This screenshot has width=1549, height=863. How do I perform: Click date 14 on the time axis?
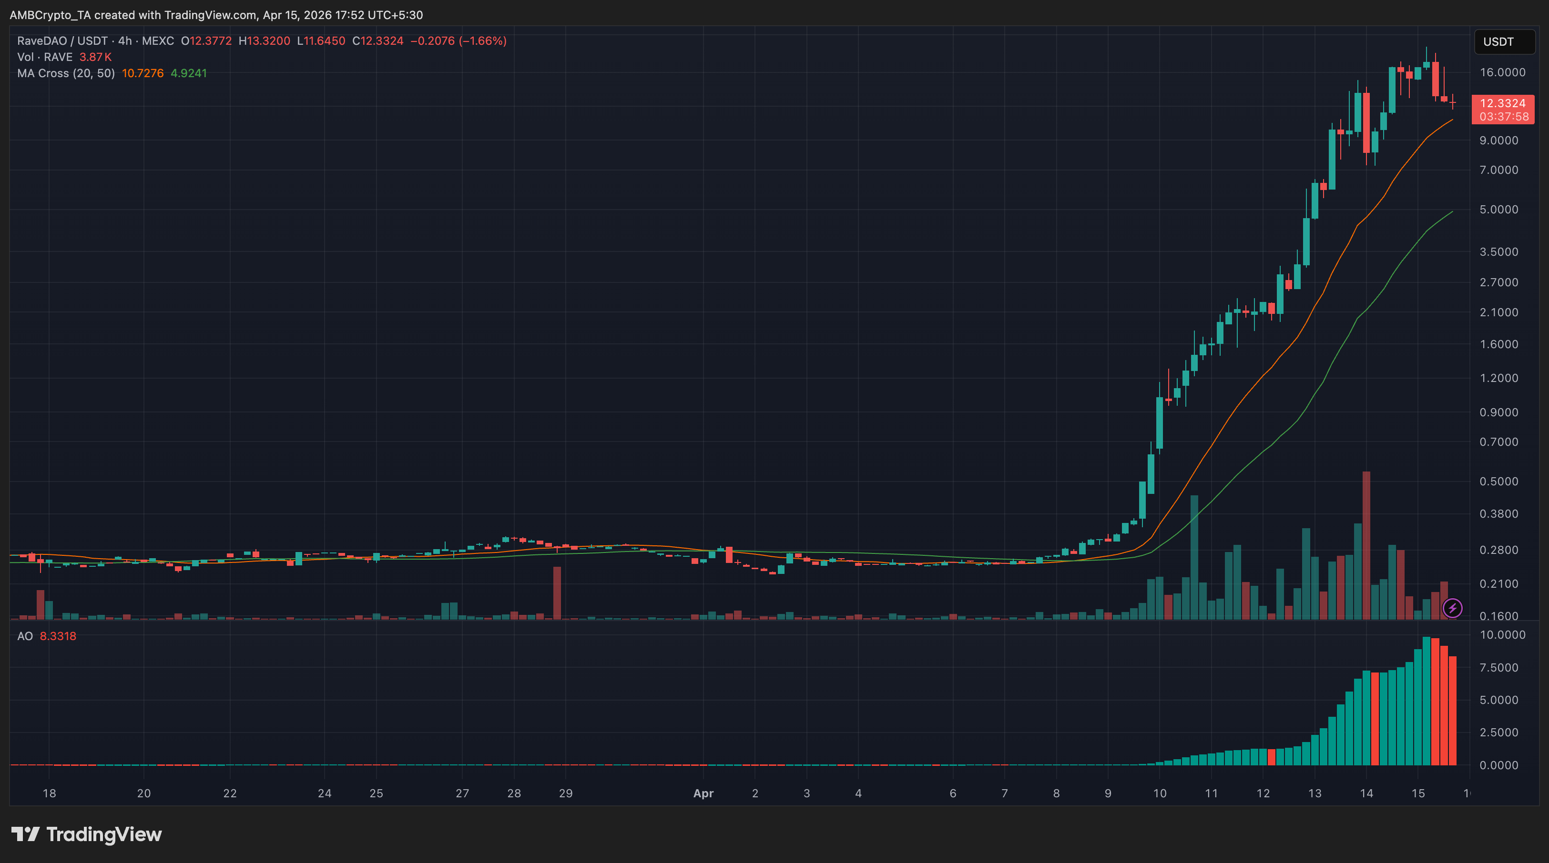(x=1366, y=793)
